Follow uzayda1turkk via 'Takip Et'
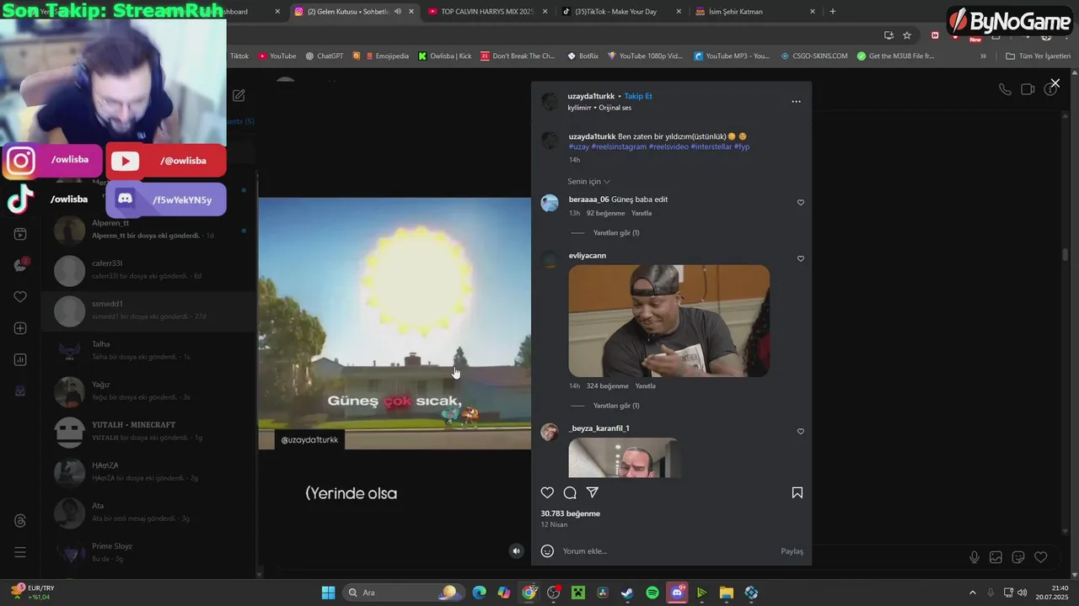Image resolution: width=1079 pixels, height=606 pixels. coord(638,96)
